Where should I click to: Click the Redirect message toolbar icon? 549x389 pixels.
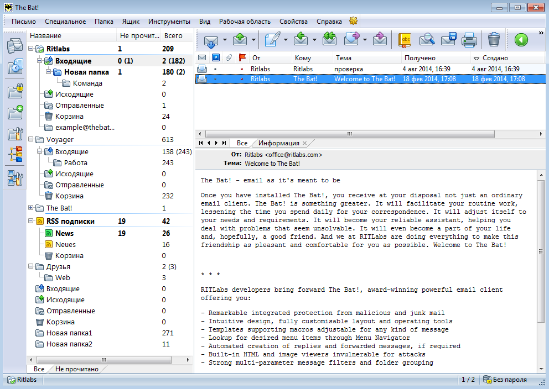(x=380, y=39)
